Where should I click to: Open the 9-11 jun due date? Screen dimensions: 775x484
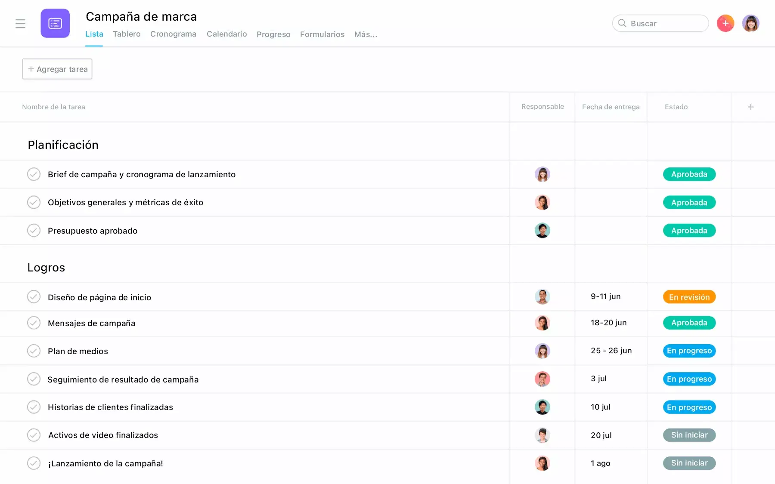605,296
